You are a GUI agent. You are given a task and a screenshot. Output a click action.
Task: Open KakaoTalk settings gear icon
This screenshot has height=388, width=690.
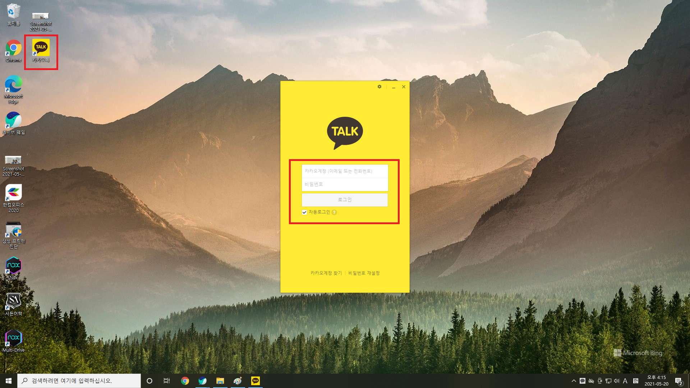[379, 87]
